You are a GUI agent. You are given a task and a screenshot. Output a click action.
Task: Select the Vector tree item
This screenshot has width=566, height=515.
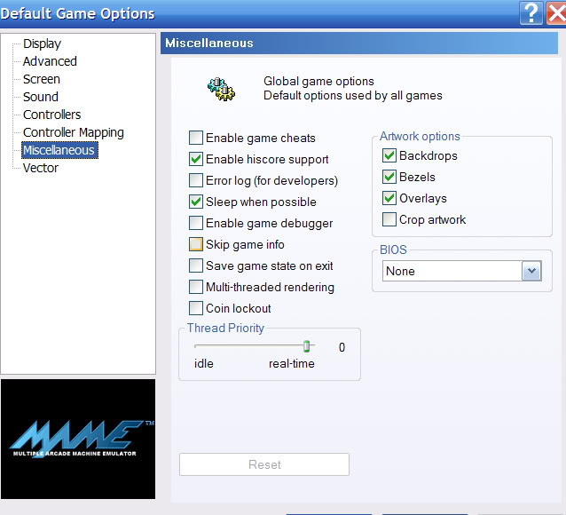pyautogui.click(x=41, y=168)
